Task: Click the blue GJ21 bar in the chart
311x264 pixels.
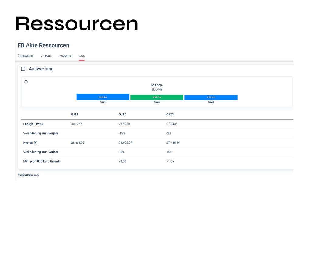Action: (x=103, y=97)
